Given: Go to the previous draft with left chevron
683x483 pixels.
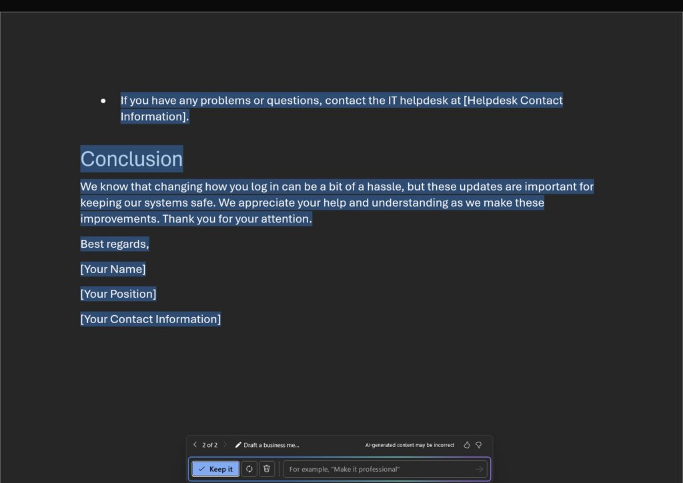Looking at the screenshot, I should click(x=194, y=445).
